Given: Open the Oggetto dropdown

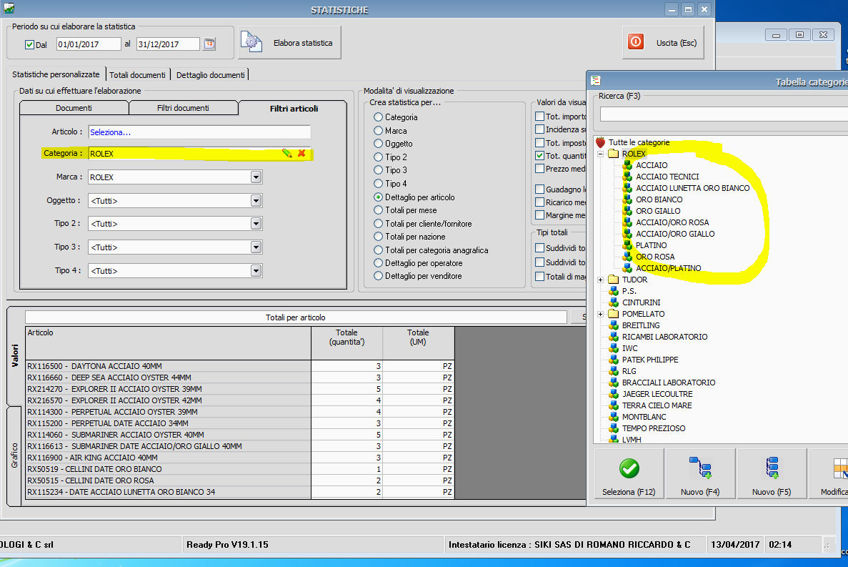Looking at the screenshot, I should [x=256, y=201].
